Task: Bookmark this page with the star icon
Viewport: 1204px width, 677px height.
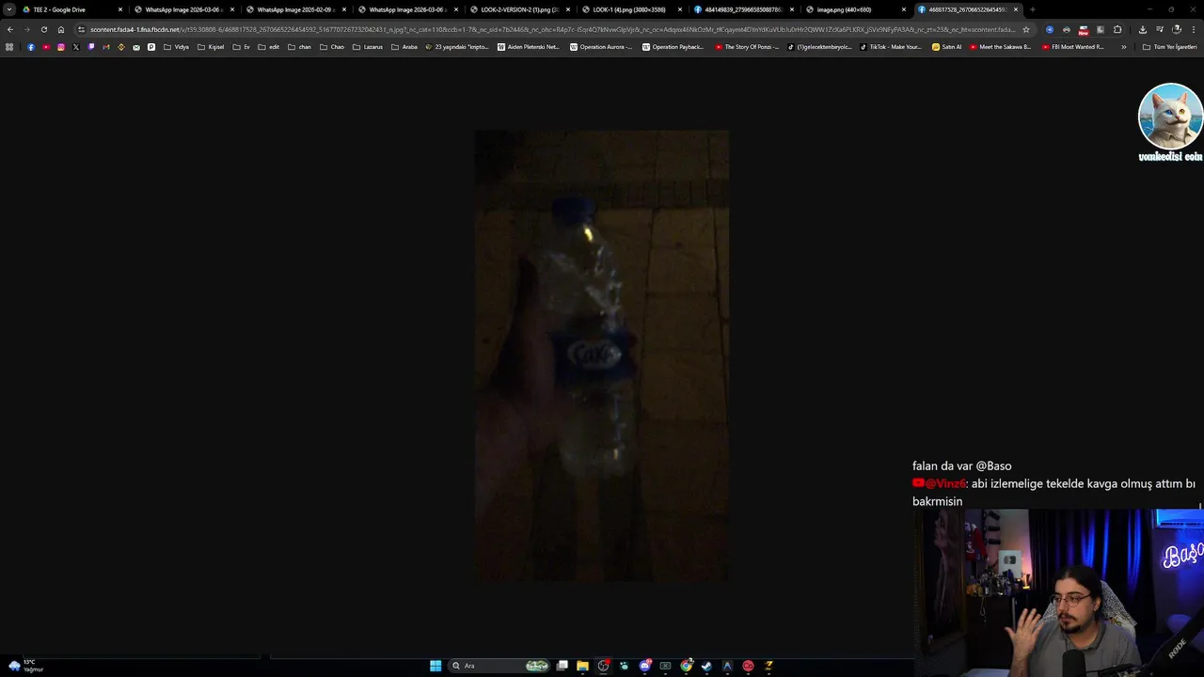Action: [1026, 29]
